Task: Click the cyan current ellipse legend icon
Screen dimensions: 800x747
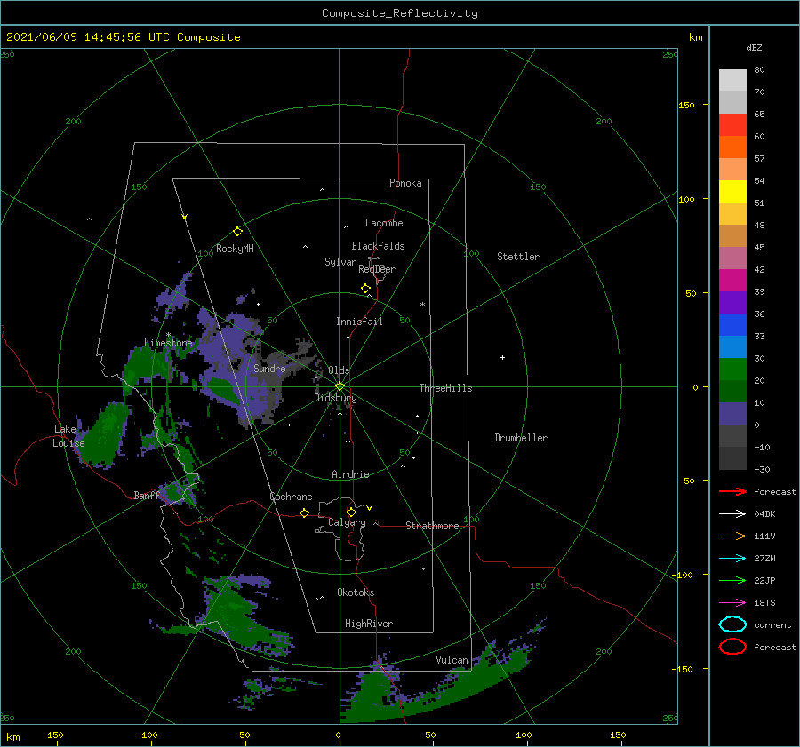Action: click(732, 624)
